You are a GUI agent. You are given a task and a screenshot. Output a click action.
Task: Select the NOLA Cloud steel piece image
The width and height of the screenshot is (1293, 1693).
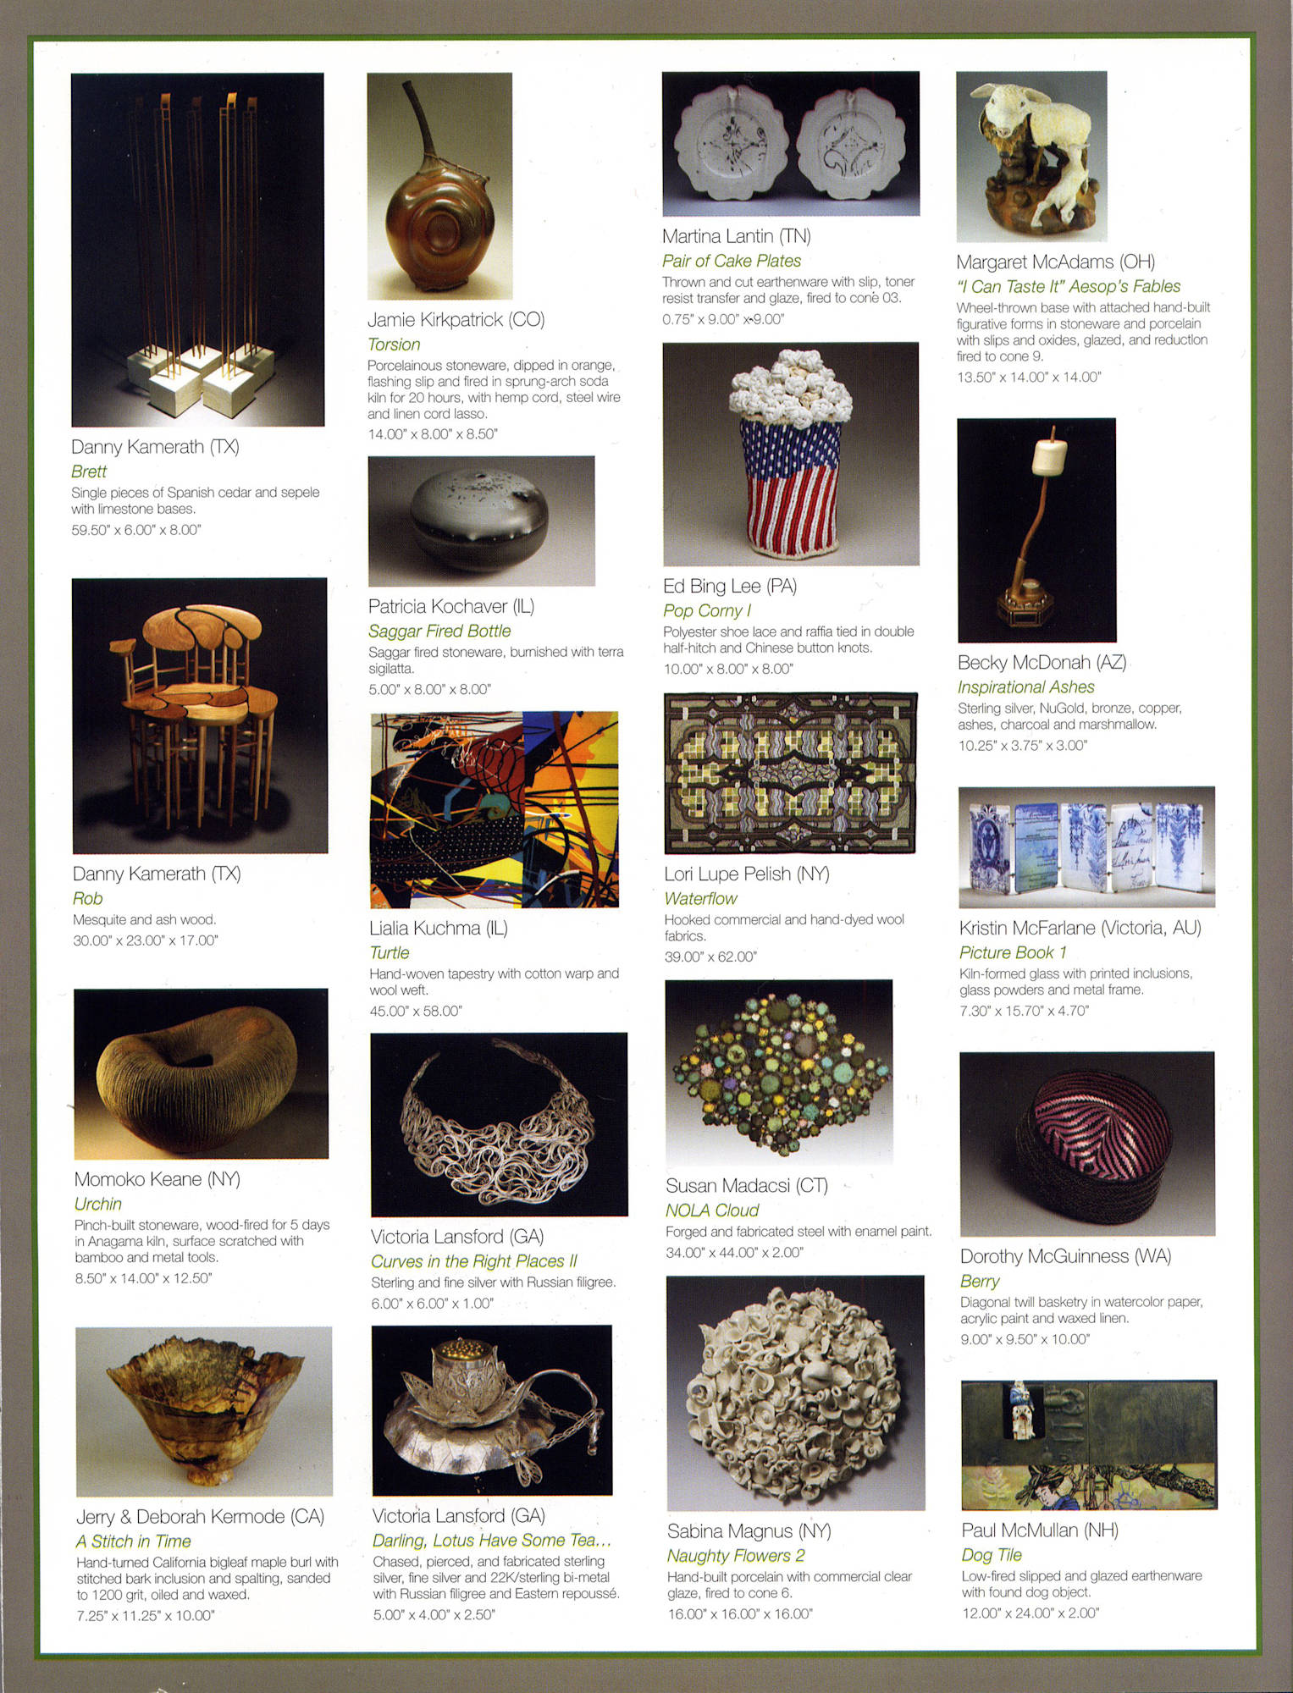(779, 1073)
